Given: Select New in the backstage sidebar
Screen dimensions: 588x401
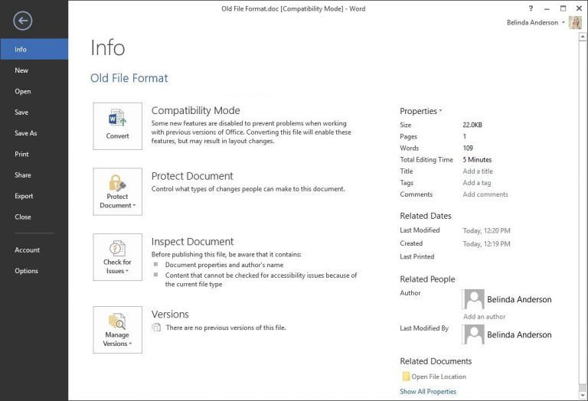Looking at the screenshot, I should point(34,70).
